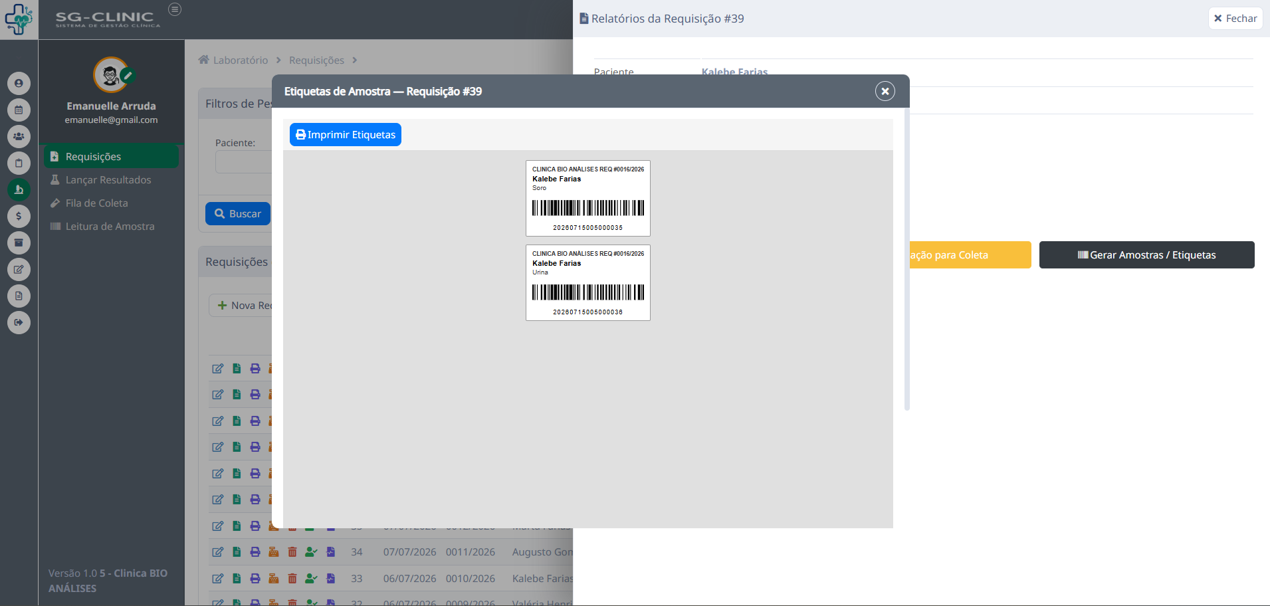Click the Nova Requisição button
The width and height of the screenshot is (1270, 606).
tap(241, 306)
